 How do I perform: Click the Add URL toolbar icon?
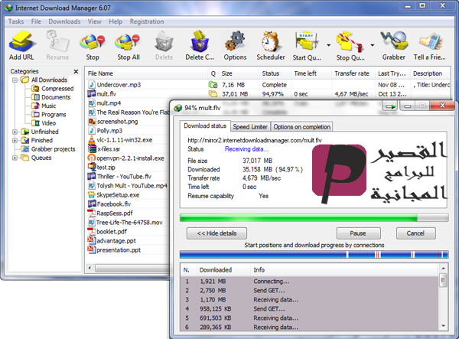(22, 41)
